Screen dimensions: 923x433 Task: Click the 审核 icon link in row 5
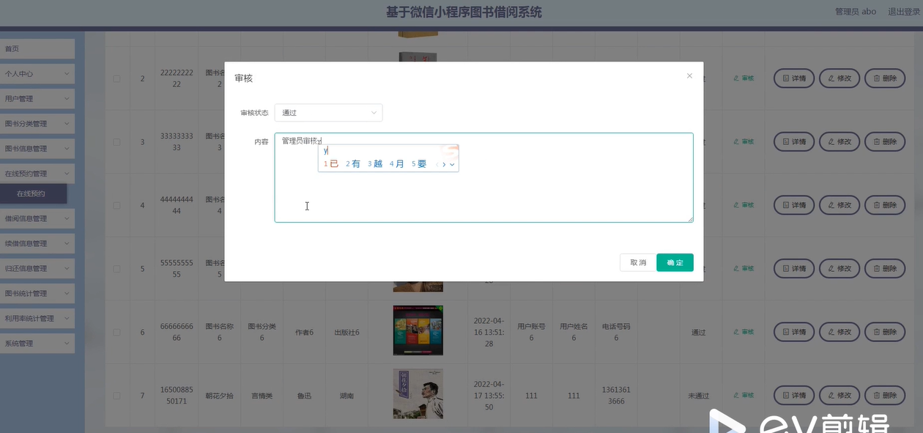(x=744, y=268)
